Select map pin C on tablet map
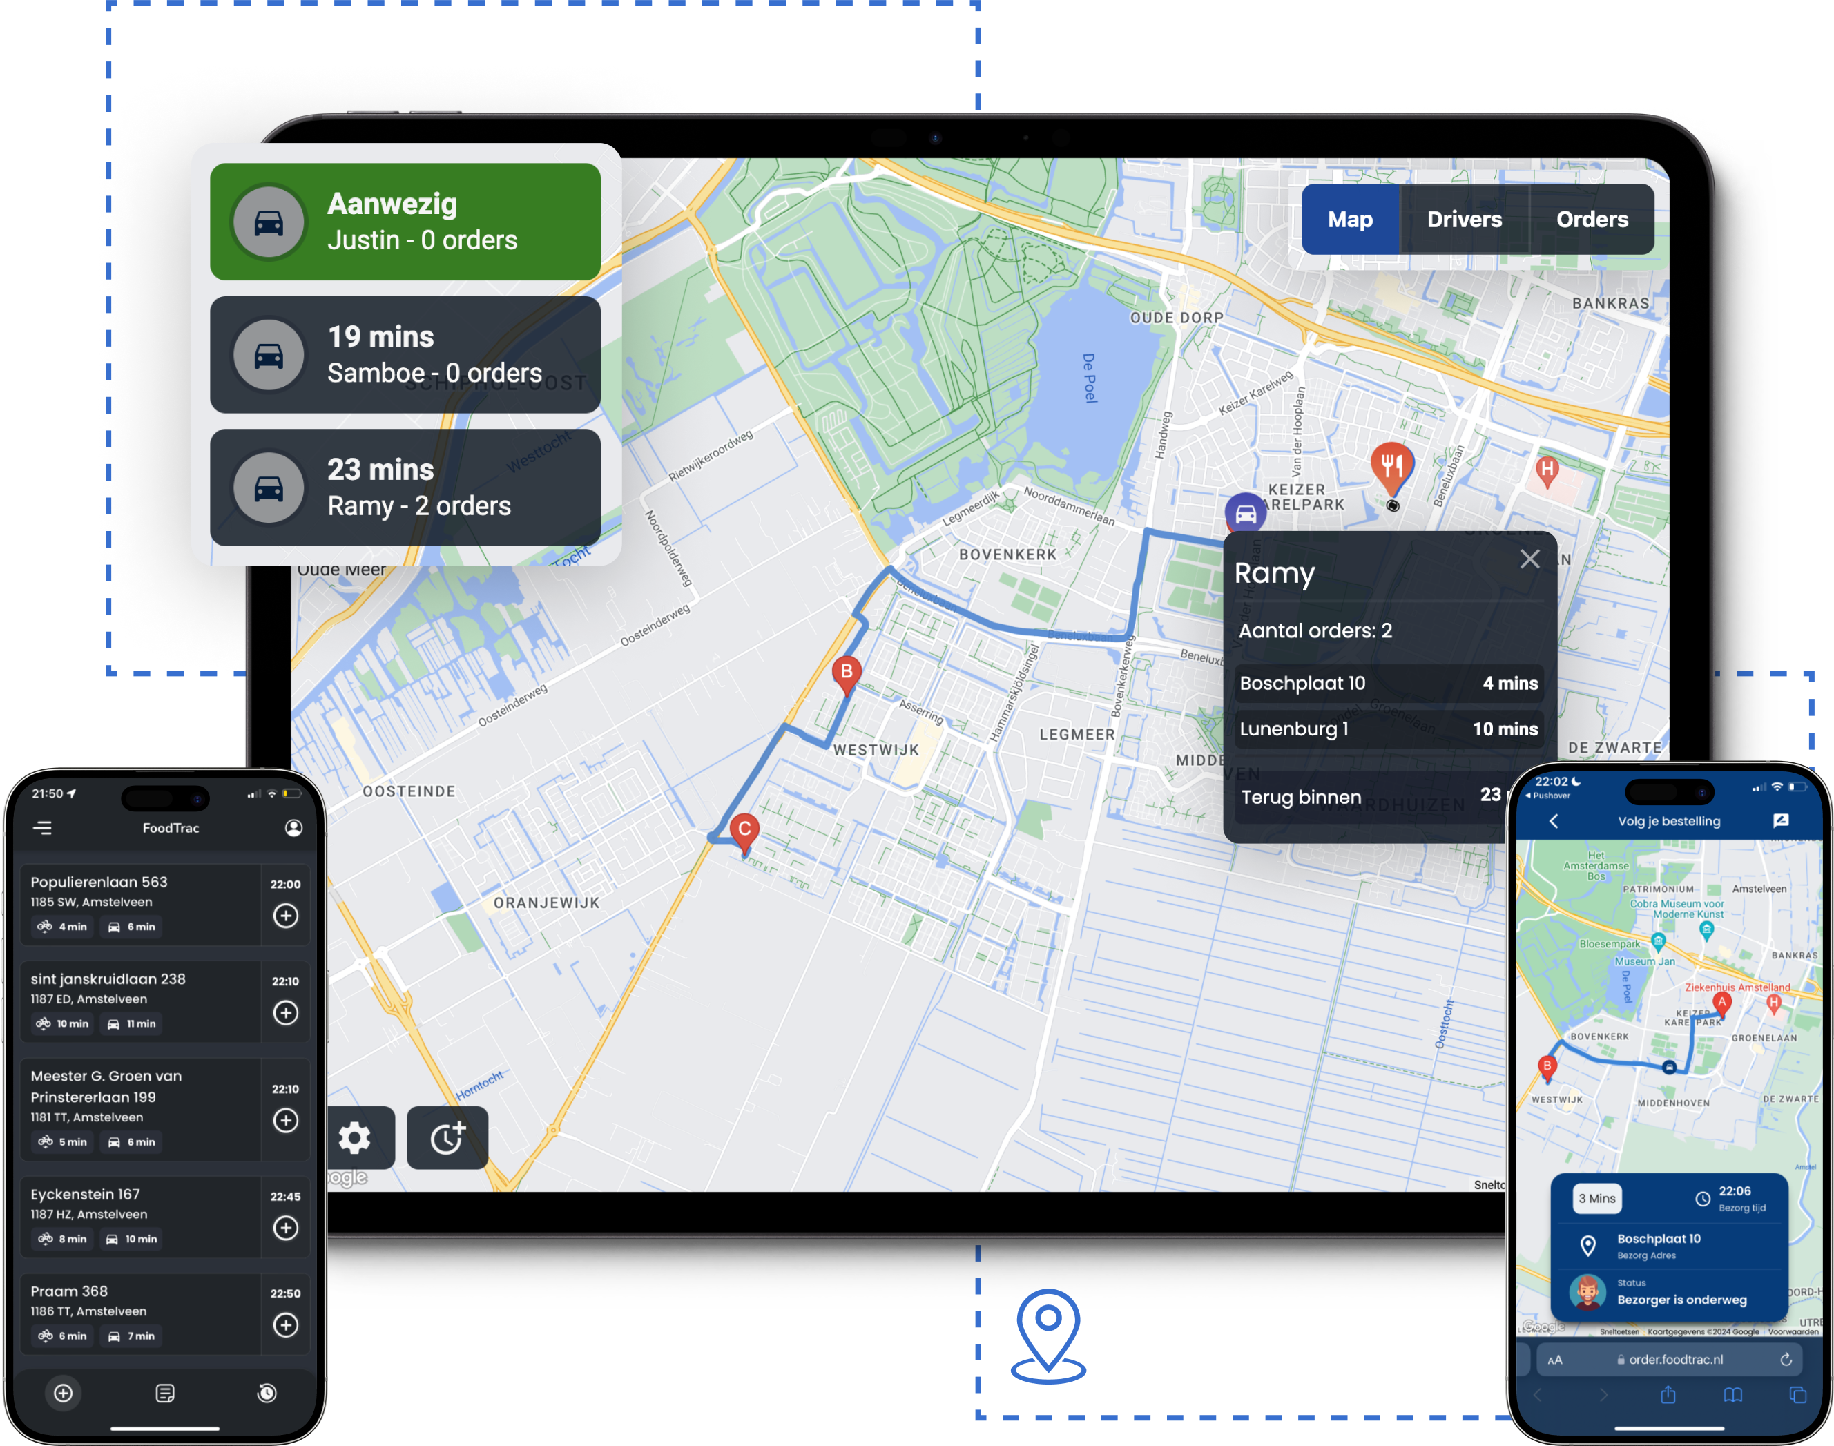 pyautogui.click(x=744, y=831)
